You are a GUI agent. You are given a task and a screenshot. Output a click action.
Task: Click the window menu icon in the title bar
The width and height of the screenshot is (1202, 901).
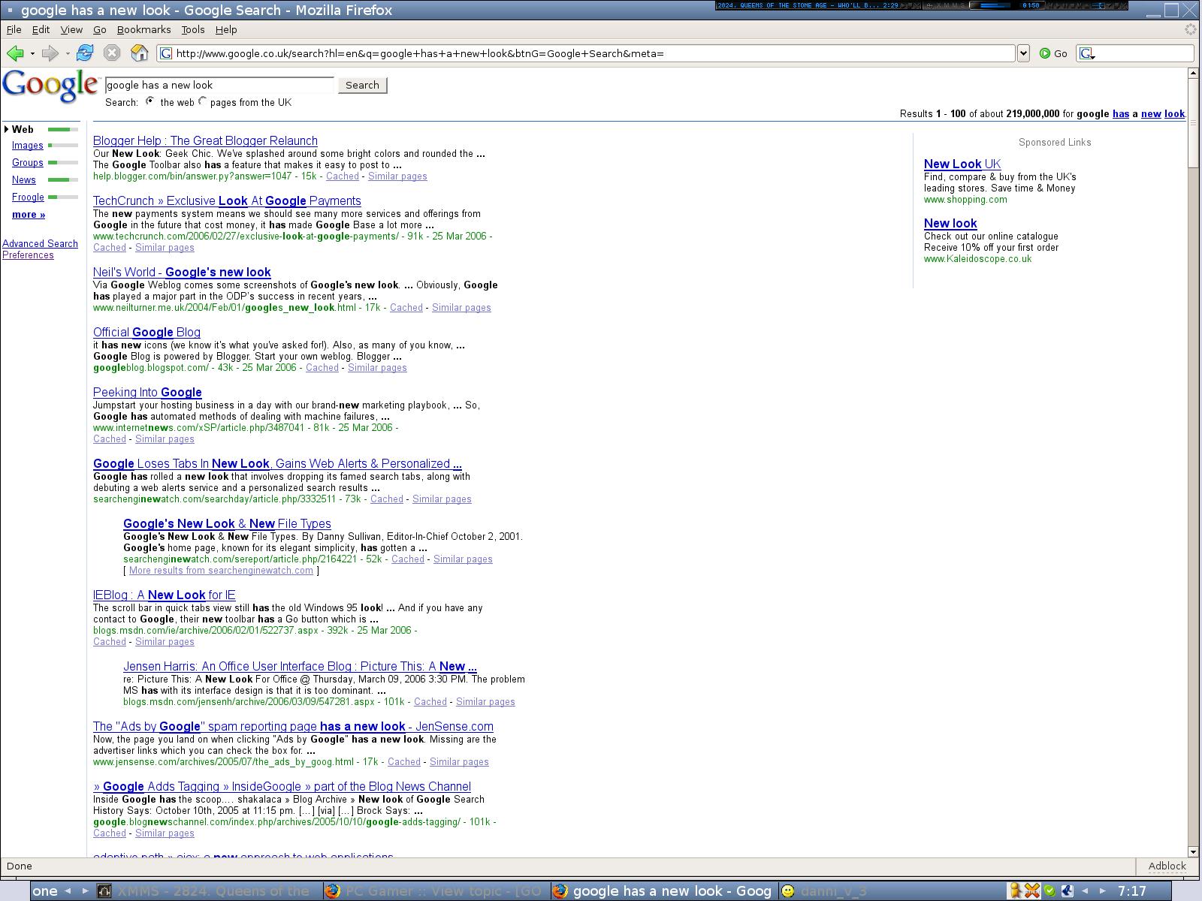[9, 10]
